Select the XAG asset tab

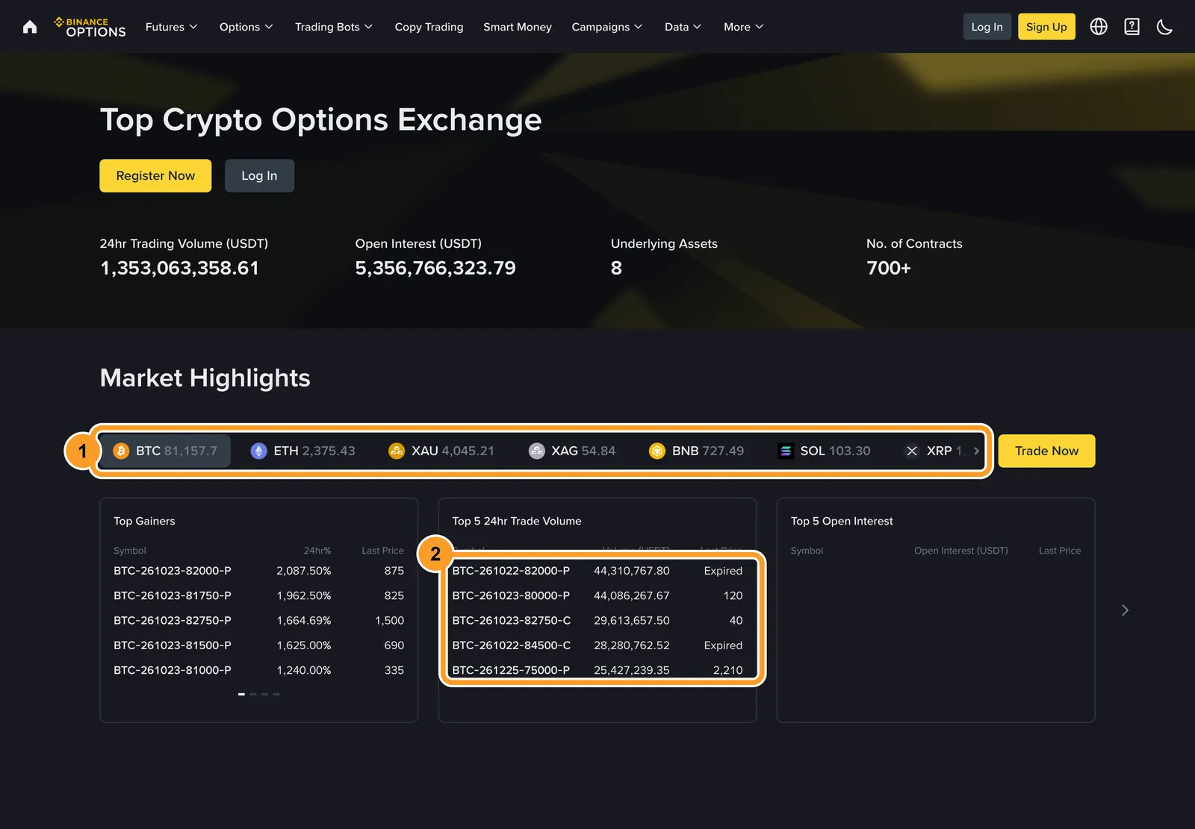coord(572,451)
